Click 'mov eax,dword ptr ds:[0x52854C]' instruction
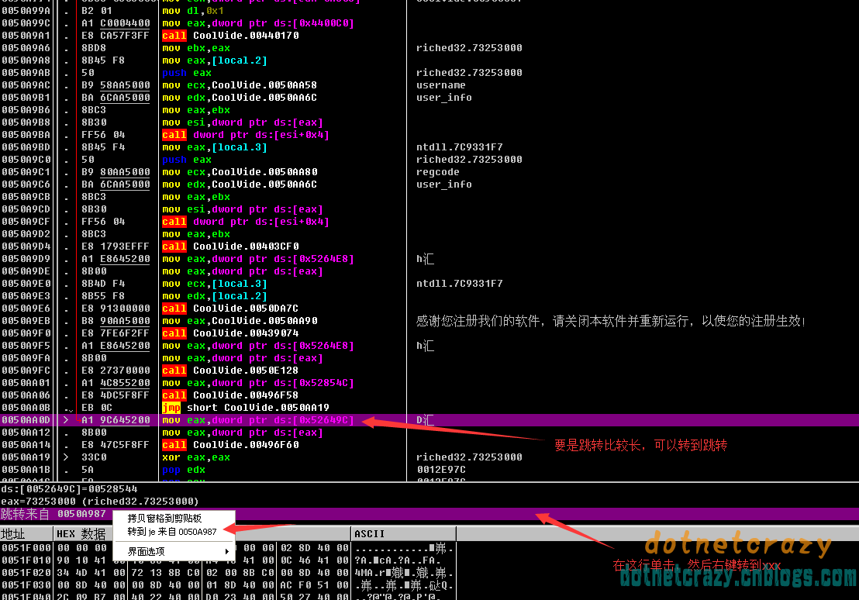This screenshot has height=600, width=859. [x=258, y=383]
